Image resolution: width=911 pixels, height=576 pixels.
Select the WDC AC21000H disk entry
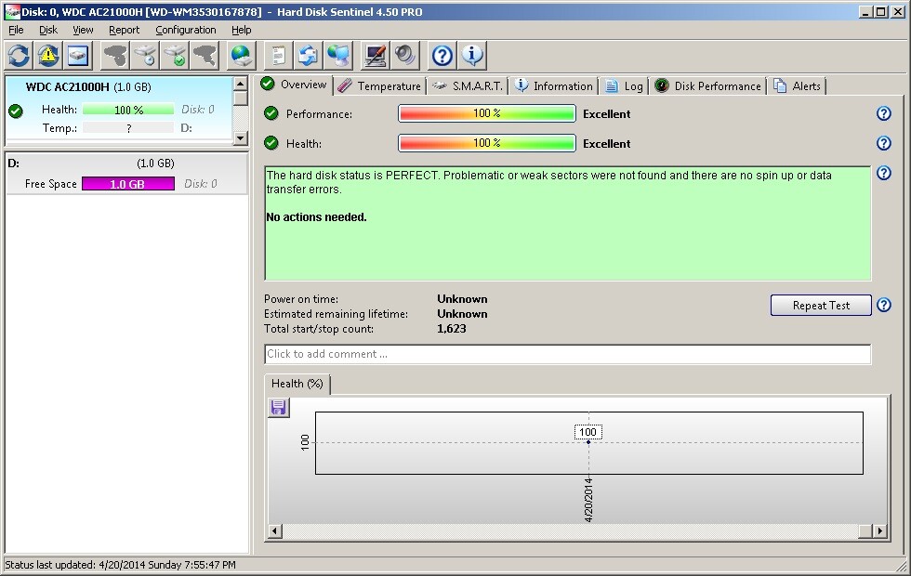pyautogui.click(x=119, y=111)
